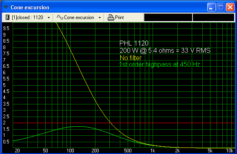Expand the Cone excursion graph-type dropdown arrow
237x154 pixels.
point(100,17)
